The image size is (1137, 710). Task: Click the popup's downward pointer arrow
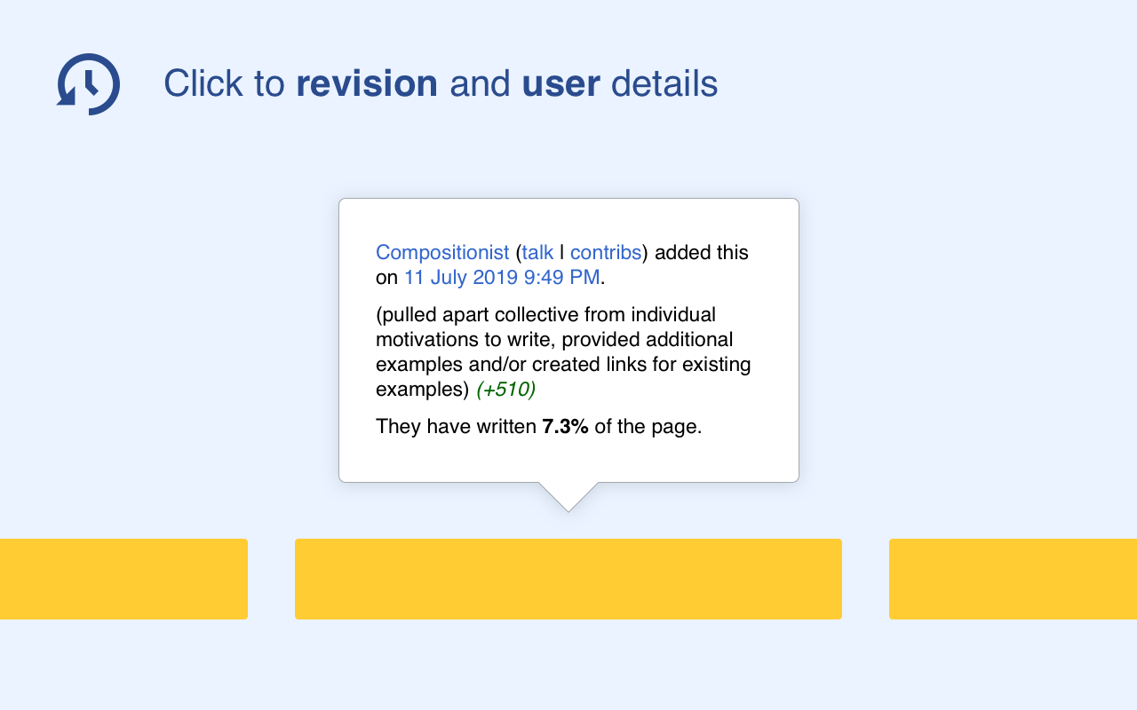(568, 496)
